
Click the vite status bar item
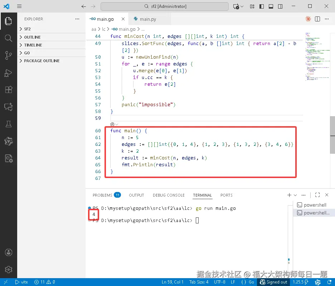click(21, 282)
